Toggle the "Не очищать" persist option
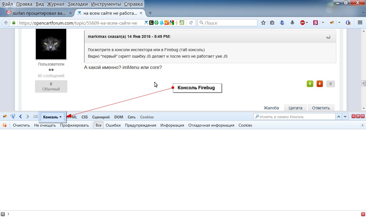 (45, 125)
